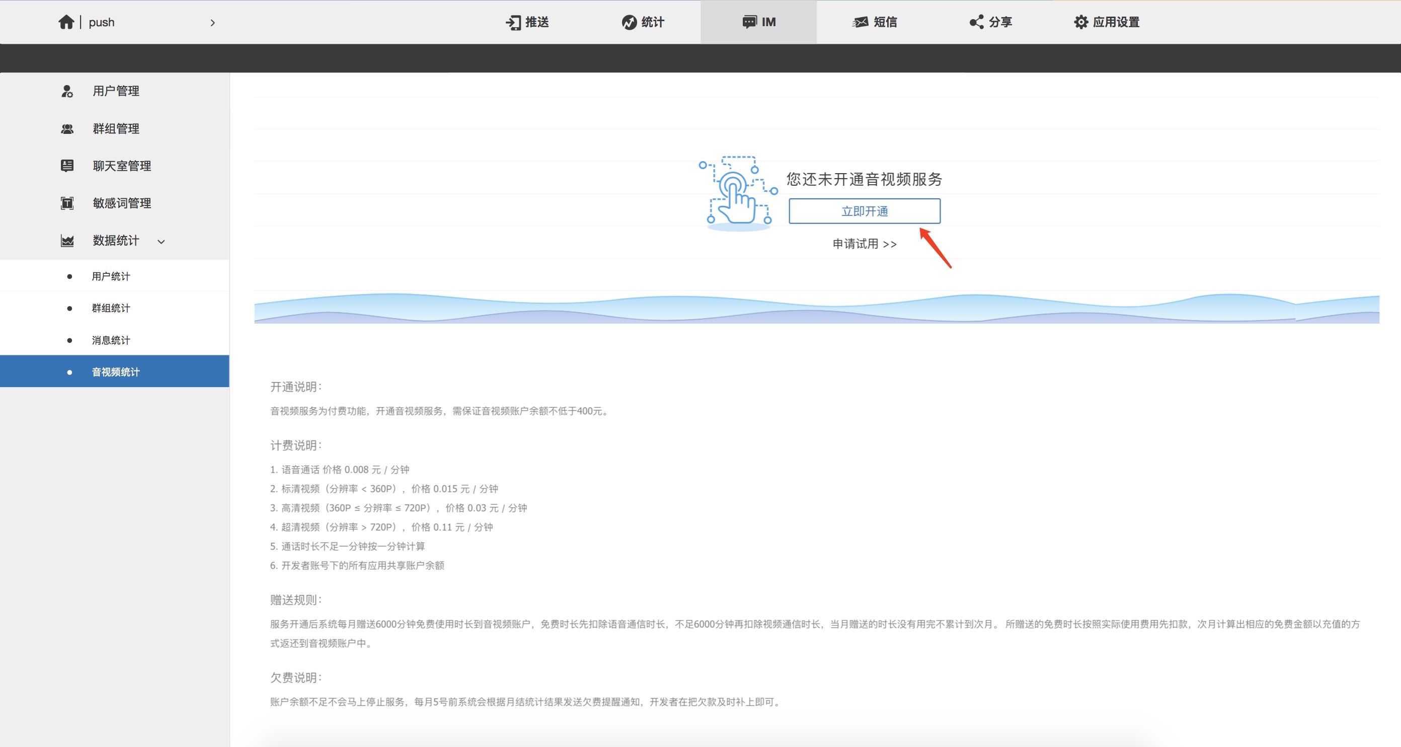
Task: Click the 立即开通 button
Action: click(x=864, y=211)
